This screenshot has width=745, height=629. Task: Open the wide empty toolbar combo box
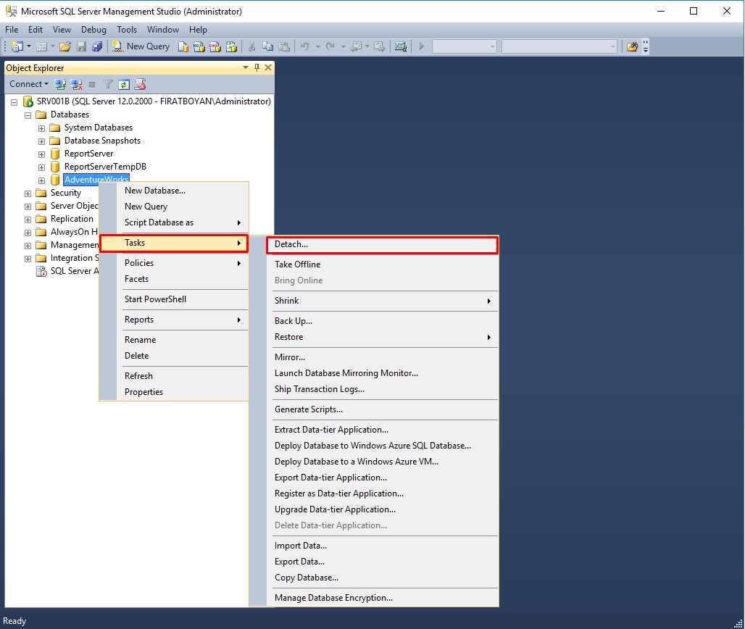pyautogui.click(x=559, y=46)
